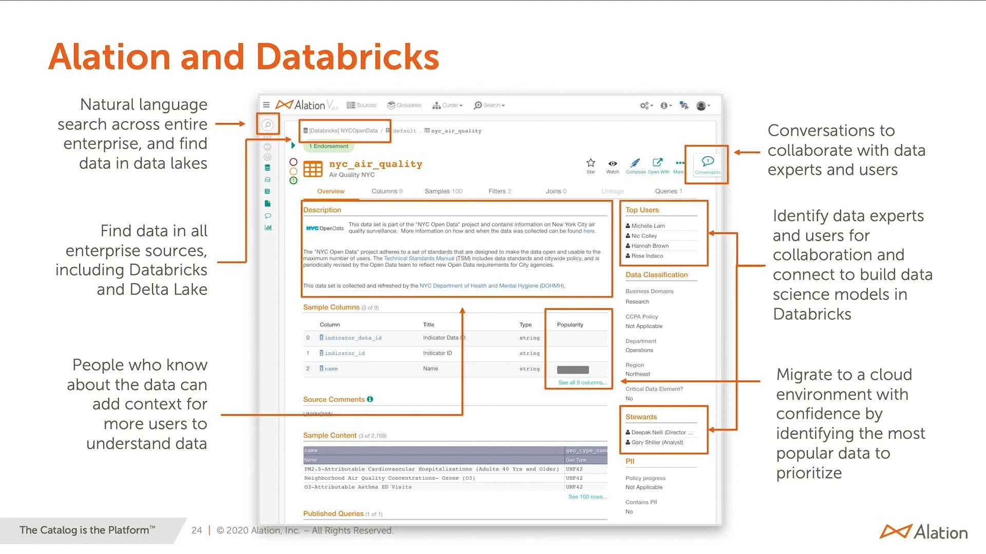The width and height of the screenshot is (986, 554).
Task: Click the speech bubble icon in the left sidebar
Action: tap(268, 215)
